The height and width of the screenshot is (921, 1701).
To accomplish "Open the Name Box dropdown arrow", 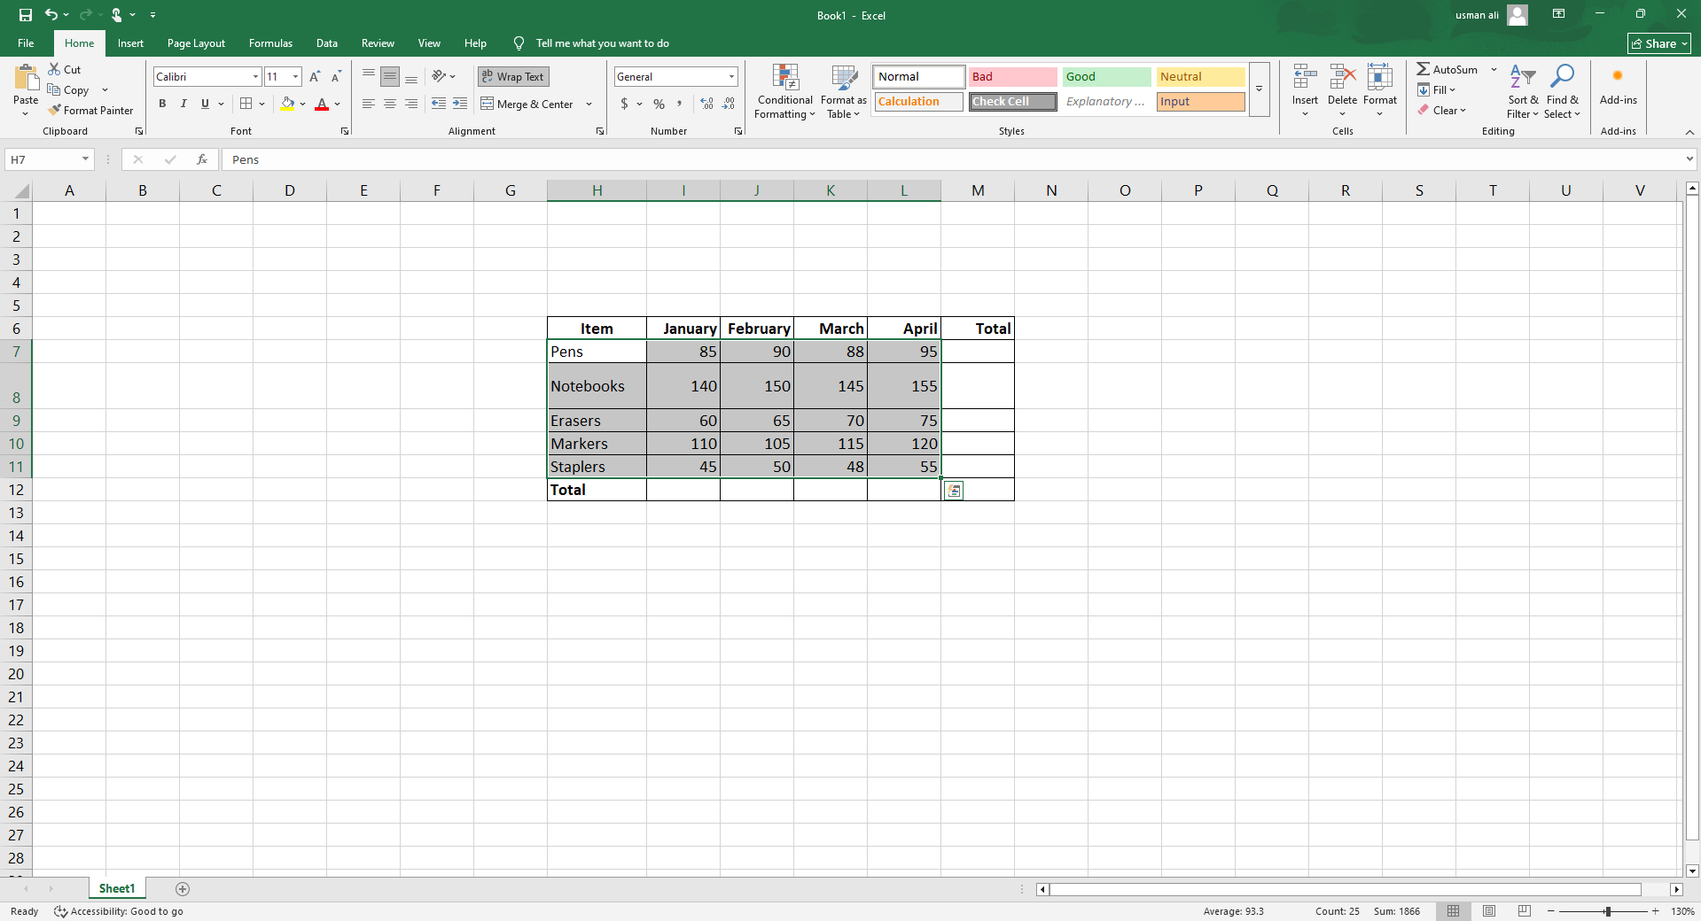I will pyautogui.click(x=85, y=159).
